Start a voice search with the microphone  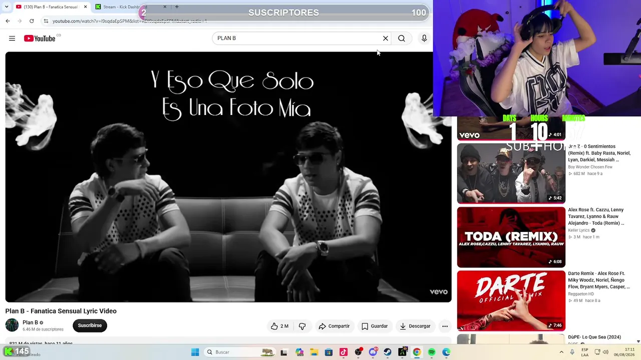pos(424,38)
